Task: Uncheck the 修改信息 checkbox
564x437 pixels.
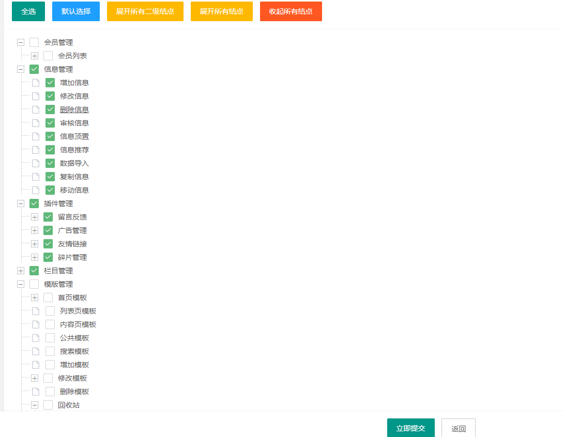Action: (50, 96)
